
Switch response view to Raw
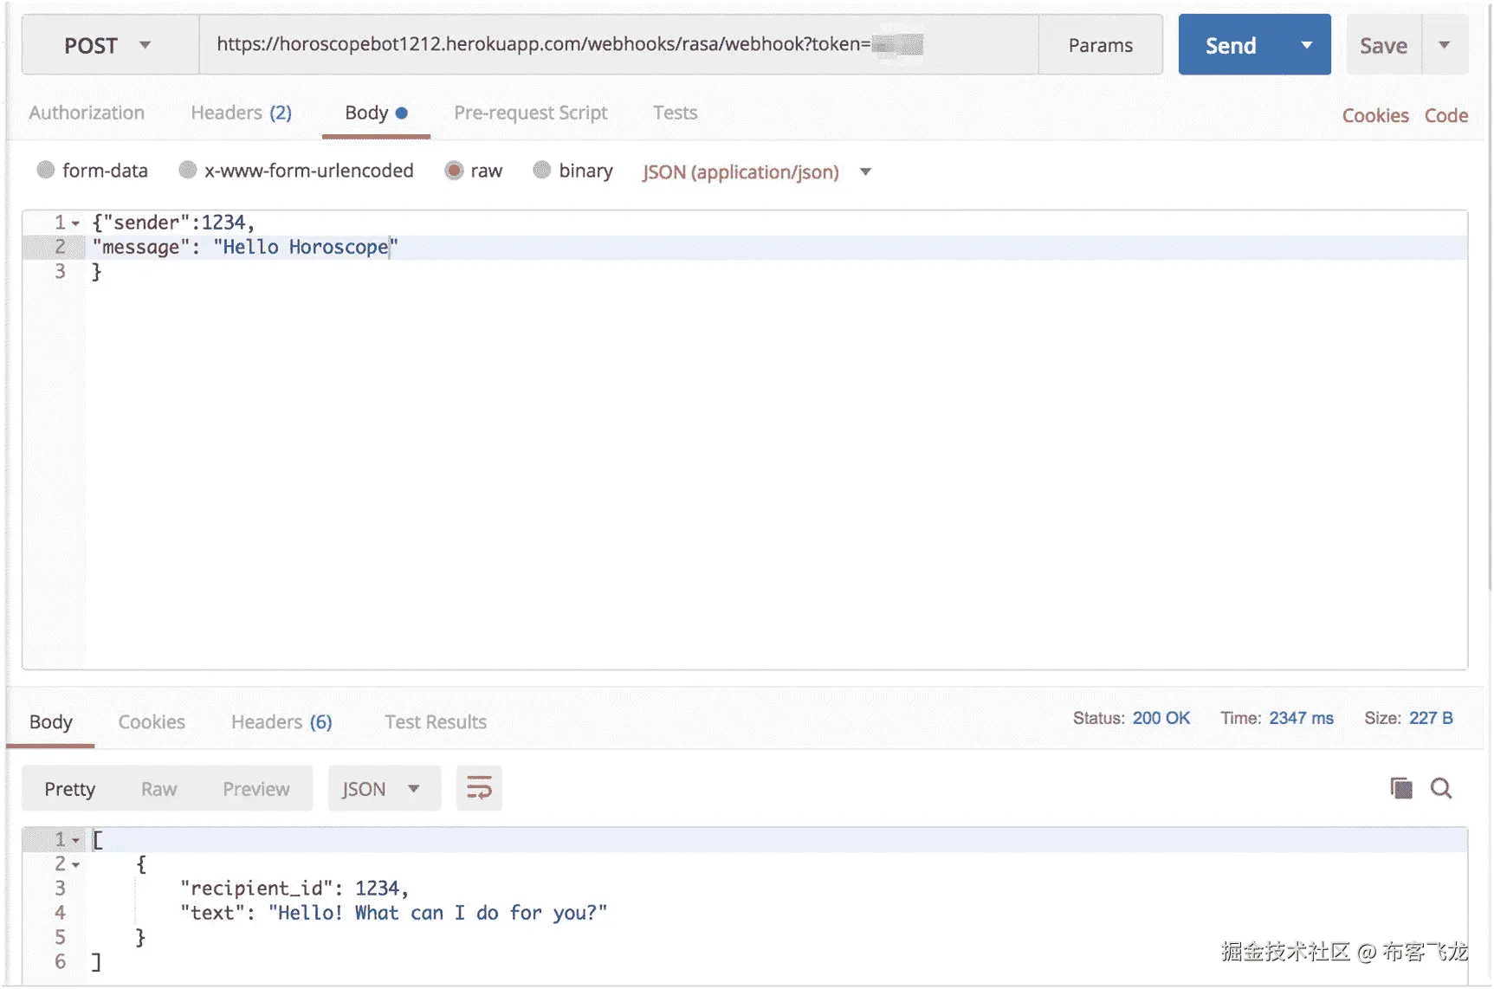158,789
